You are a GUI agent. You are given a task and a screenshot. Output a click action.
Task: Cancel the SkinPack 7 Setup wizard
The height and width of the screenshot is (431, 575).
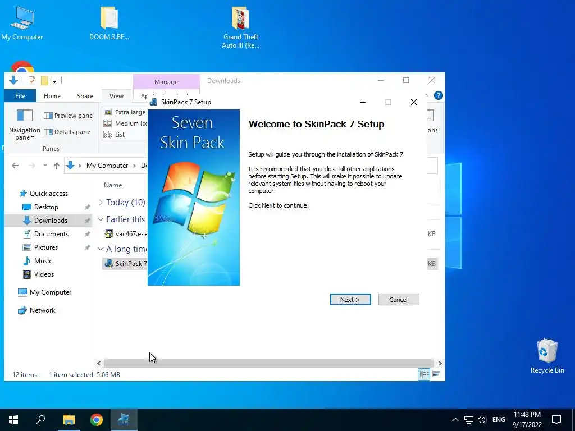click(x=399, y=300)
